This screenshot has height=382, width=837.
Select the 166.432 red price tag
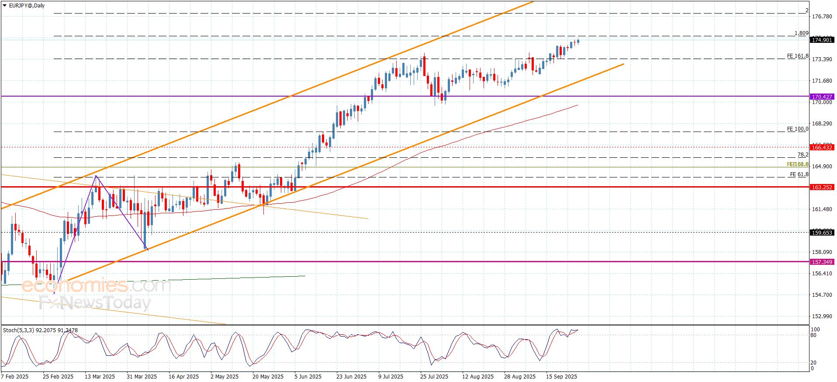click(x=822, y=147)
